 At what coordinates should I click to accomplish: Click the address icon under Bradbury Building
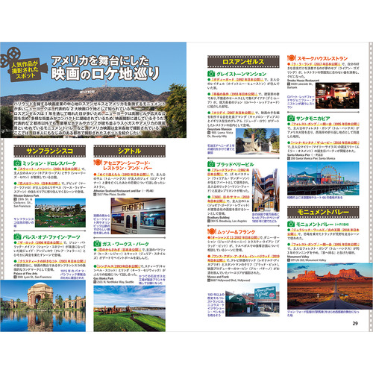pos(209,221)
